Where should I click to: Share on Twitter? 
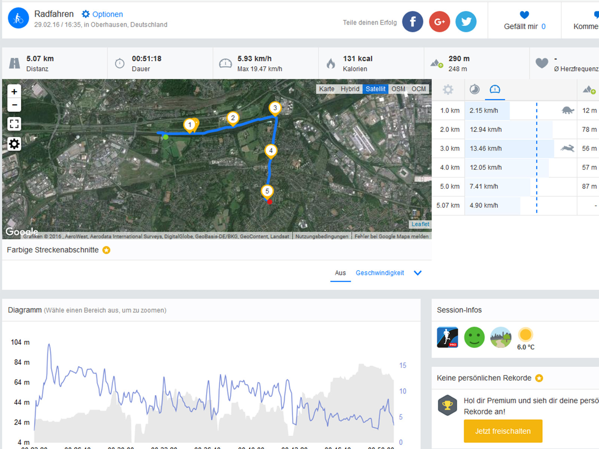tap(466, 22)
